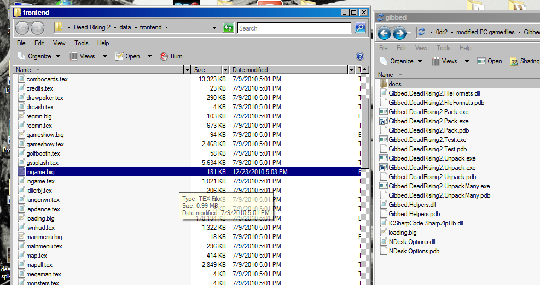Expand the Views dropdown in gibbed window

(x=467, y=61)
